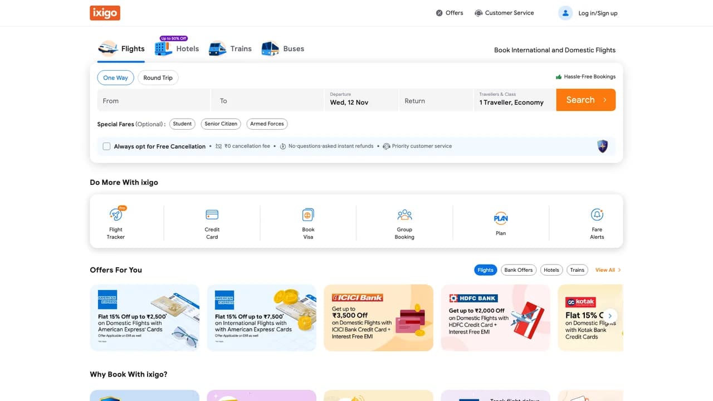
Task: Click the Buses icon
Action: point(270,48)
